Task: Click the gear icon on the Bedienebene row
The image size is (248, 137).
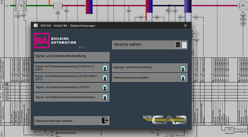Action: pyautogui.click(x=105, y=97)
